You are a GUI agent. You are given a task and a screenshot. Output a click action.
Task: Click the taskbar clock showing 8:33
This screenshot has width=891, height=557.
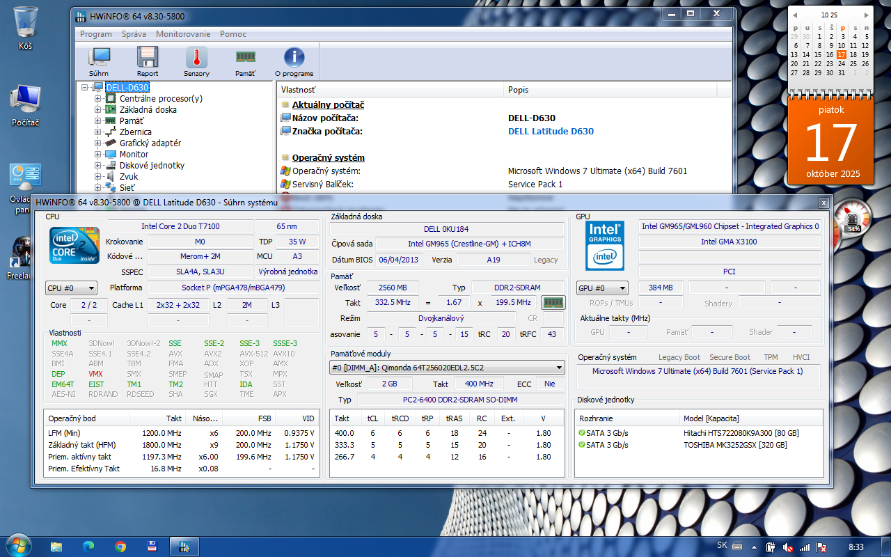pos(856,547)
